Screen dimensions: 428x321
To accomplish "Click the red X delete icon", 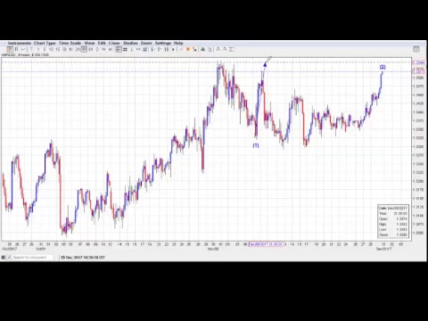I will 188,49.
